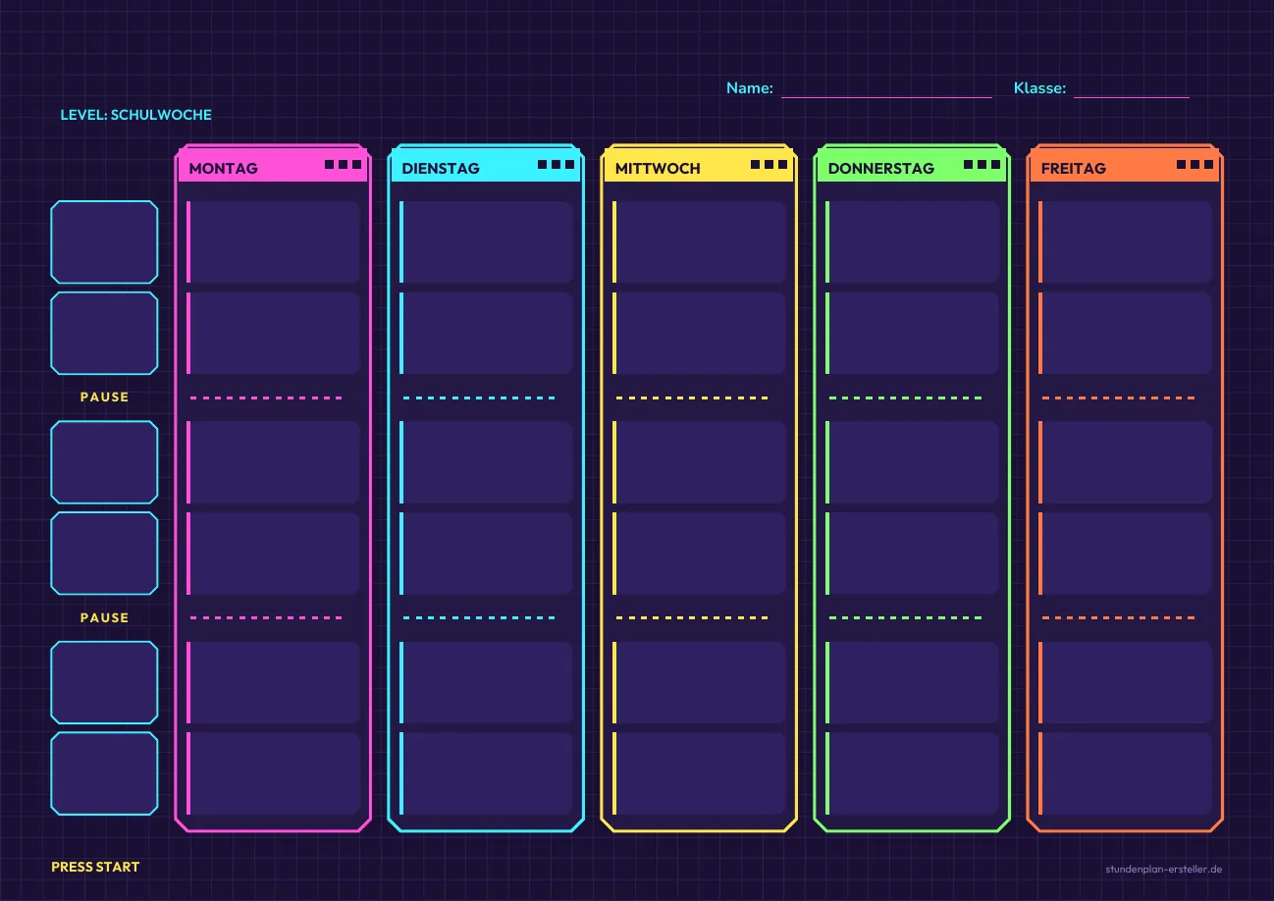Click Montag's sixth lesson cell
The width and height of the screenshot is (1274, 901).
(273, 773)
